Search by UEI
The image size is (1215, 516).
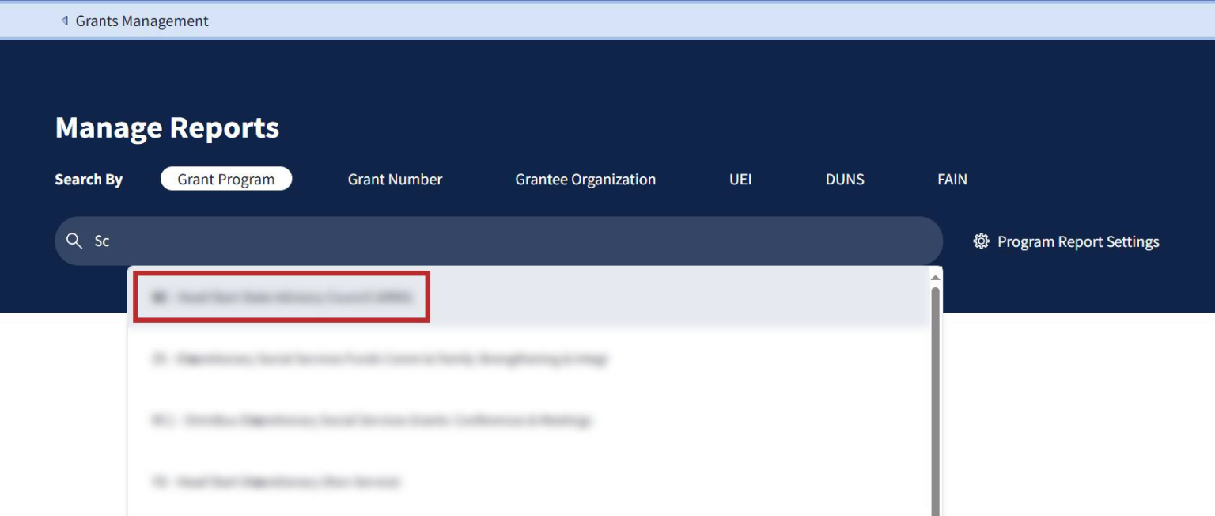point(740,180)
